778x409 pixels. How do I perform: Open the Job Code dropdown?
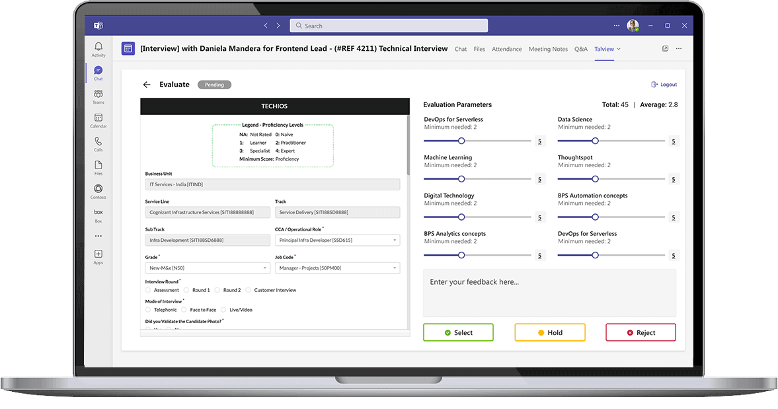337,268
